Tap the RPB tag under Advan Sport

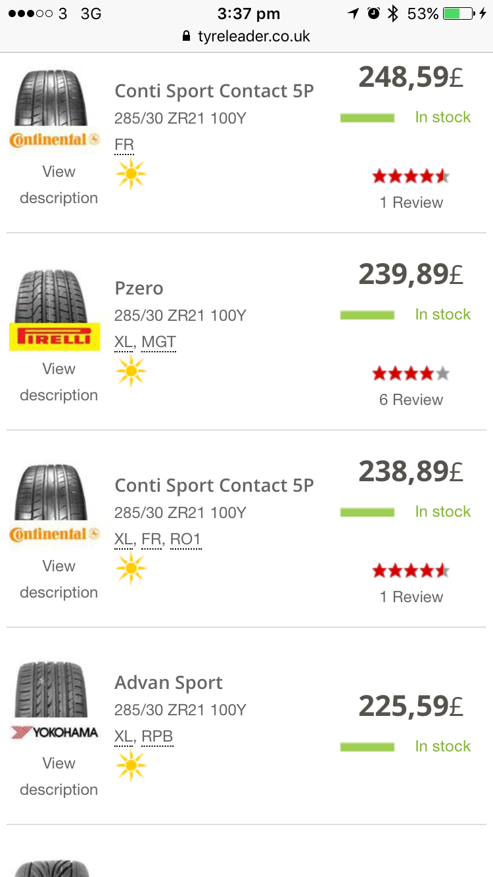tap(157, 736)
